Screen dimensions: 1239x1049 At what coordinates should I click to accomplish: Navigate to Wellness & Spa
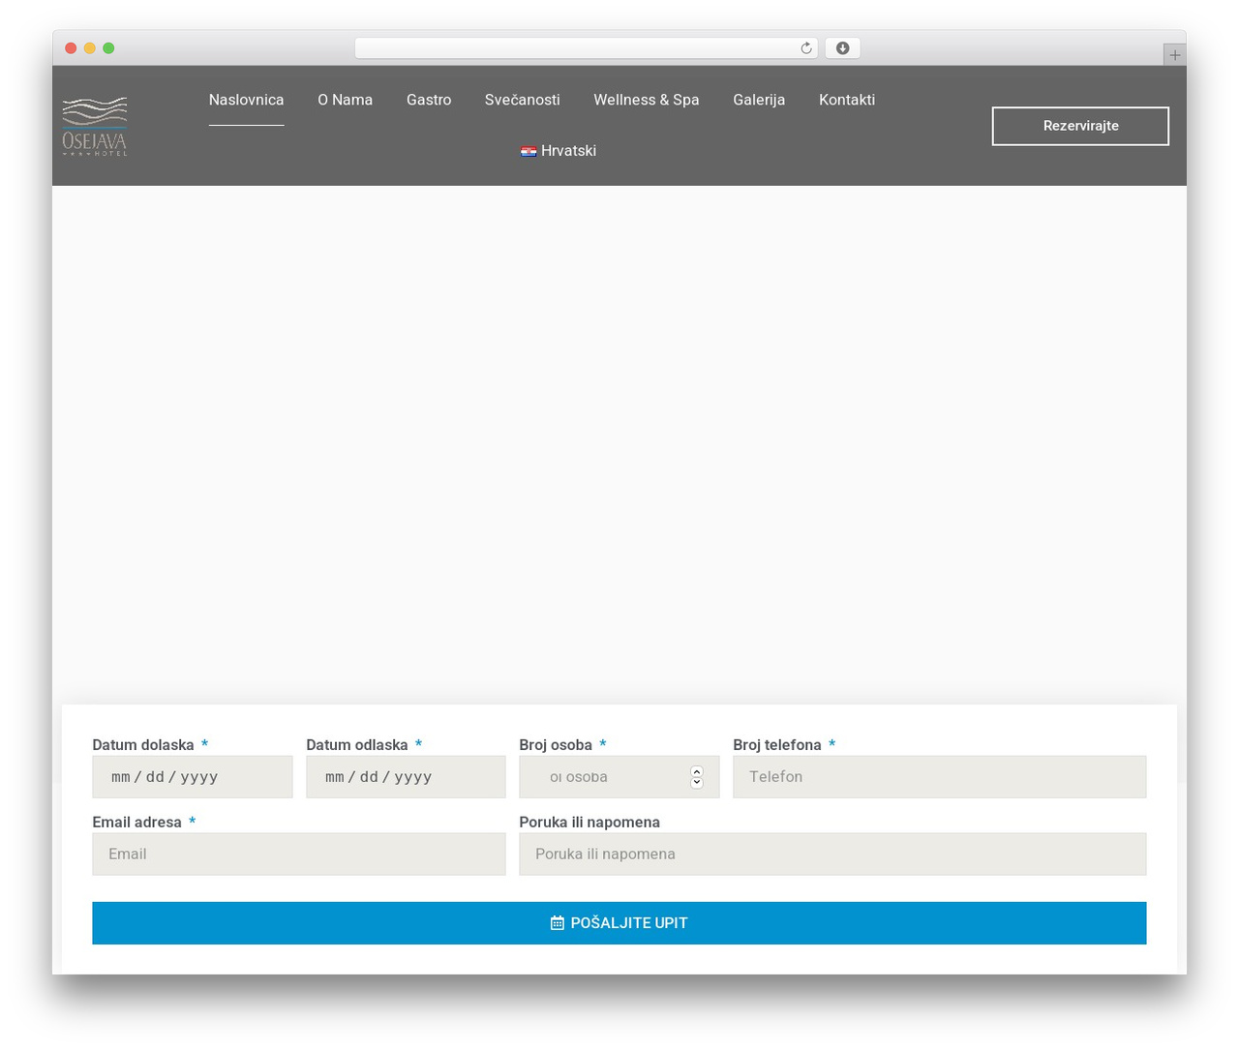pyautogui.click(x=646, y=100)
